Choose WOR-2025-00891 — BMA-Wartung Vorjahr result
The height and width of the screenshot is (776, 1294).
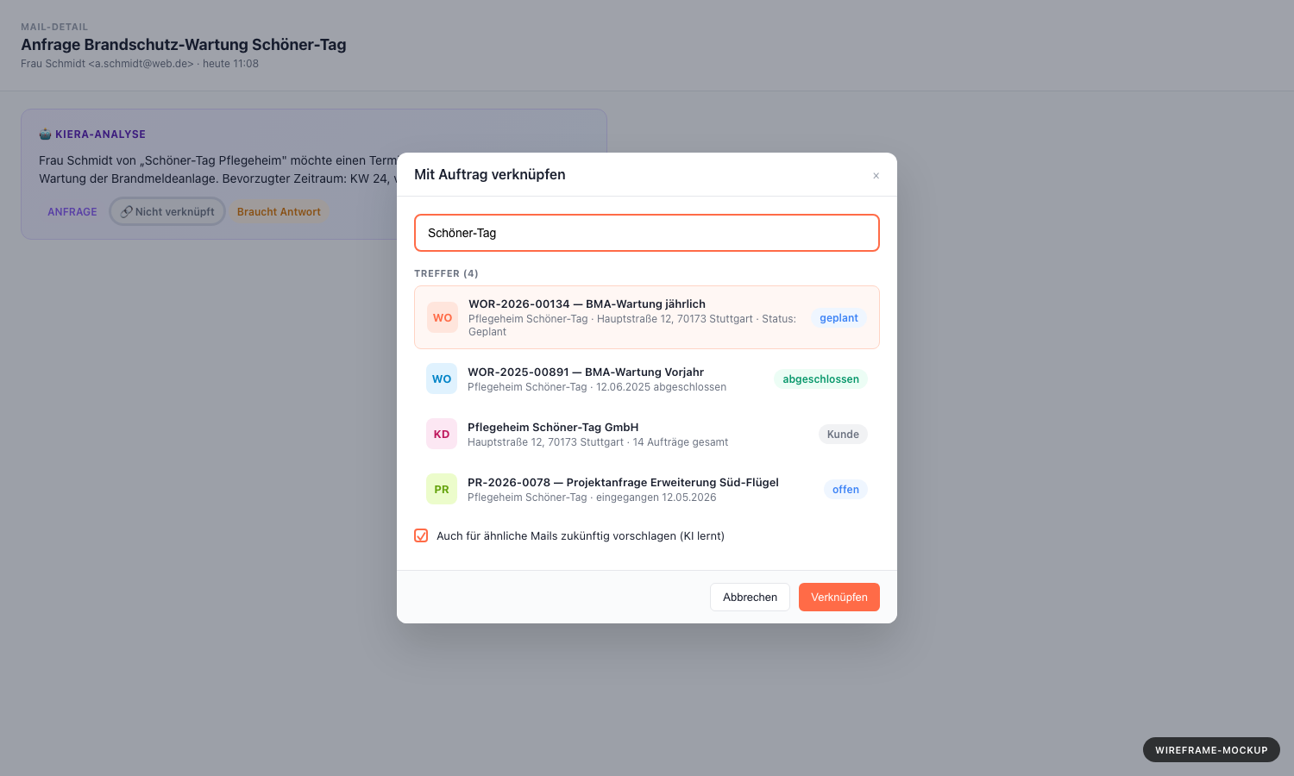click(647, 379)
